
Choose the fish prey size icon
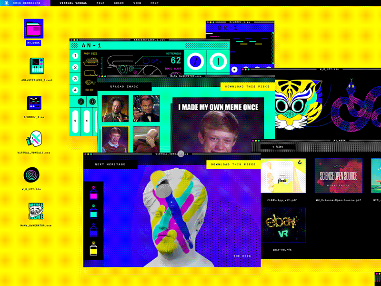90,82
